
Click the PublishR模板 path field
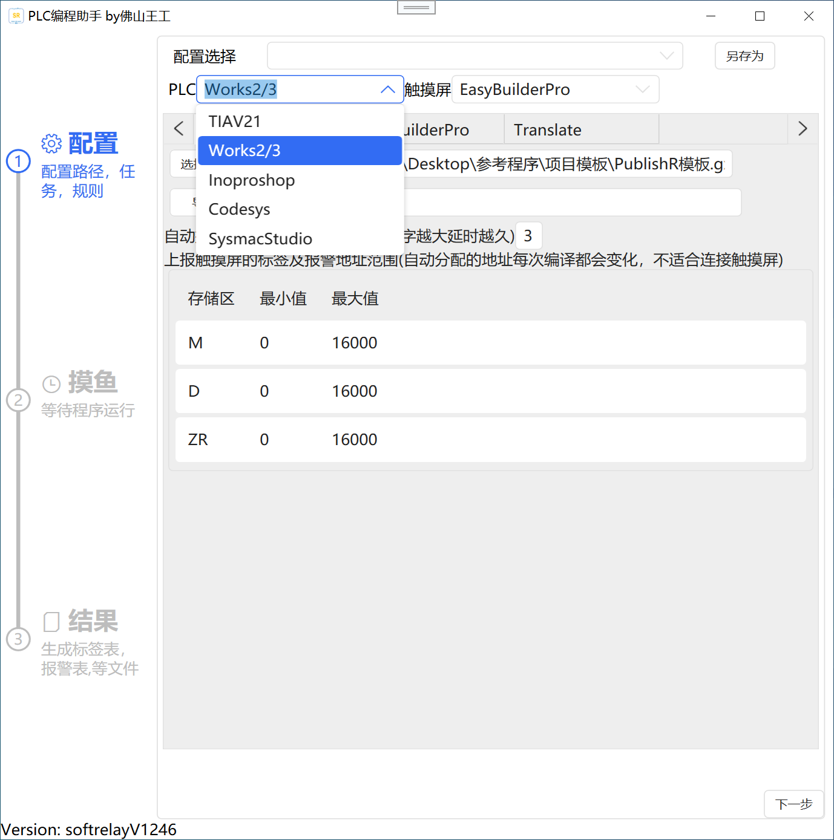pos(568,164)
